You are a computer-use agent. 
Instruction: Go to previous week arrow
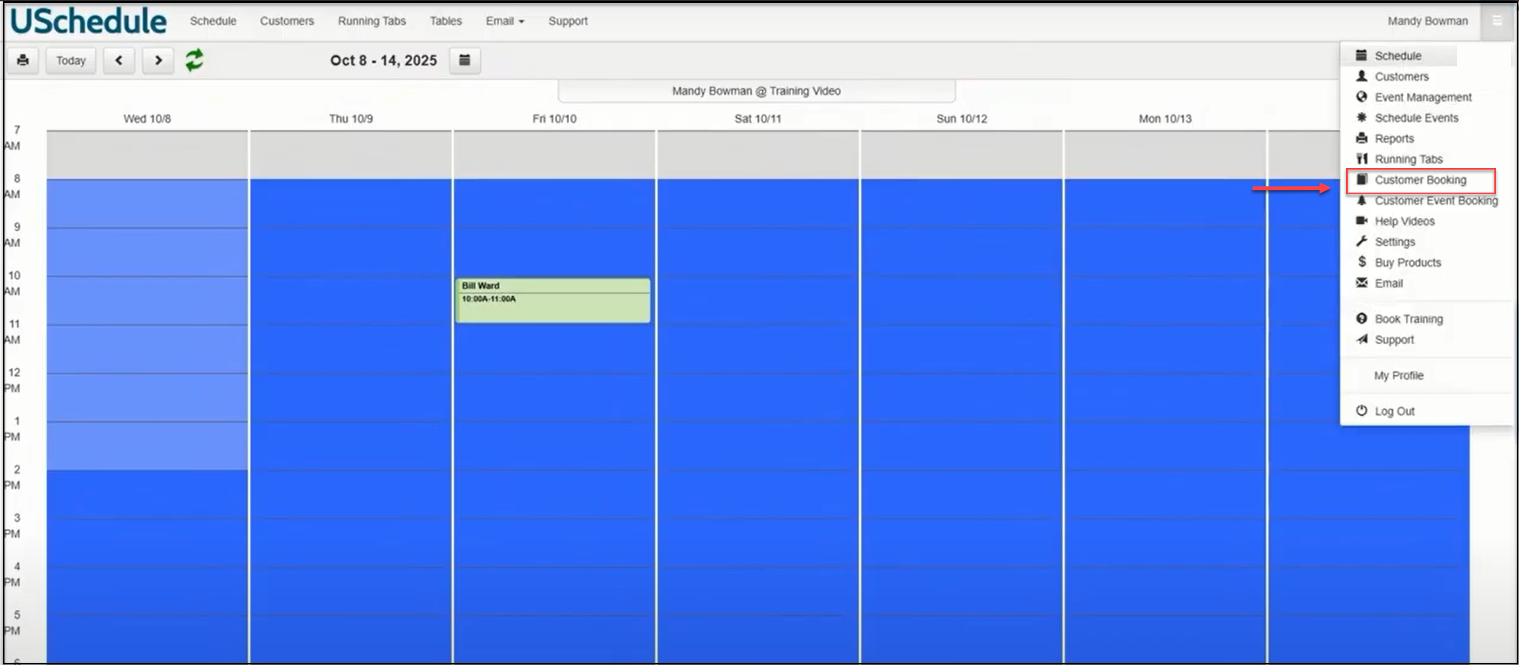(119, 60)
